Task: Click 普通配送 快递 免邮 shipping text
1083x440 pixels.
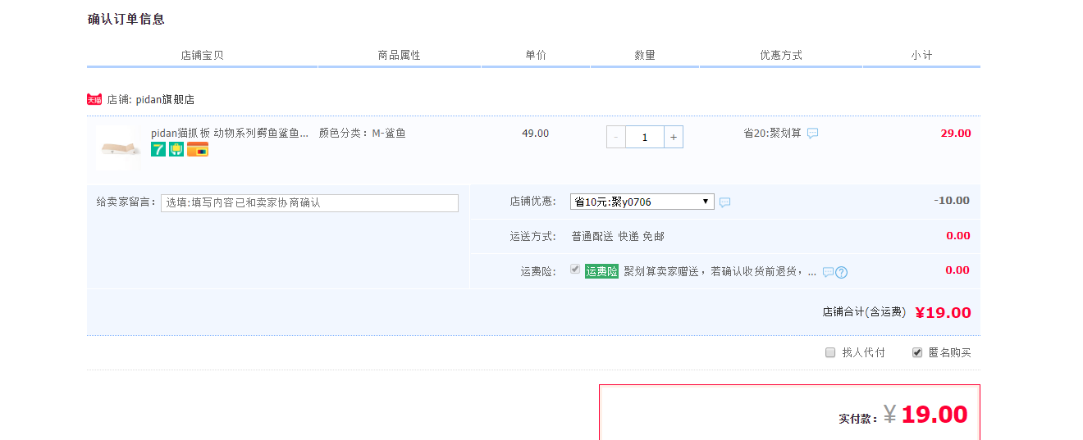Action: [x=618, y=236]
